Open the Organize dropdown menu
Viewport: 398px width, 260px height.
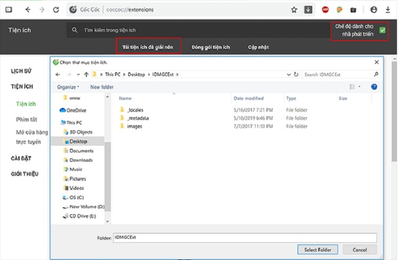click(68, 87)
